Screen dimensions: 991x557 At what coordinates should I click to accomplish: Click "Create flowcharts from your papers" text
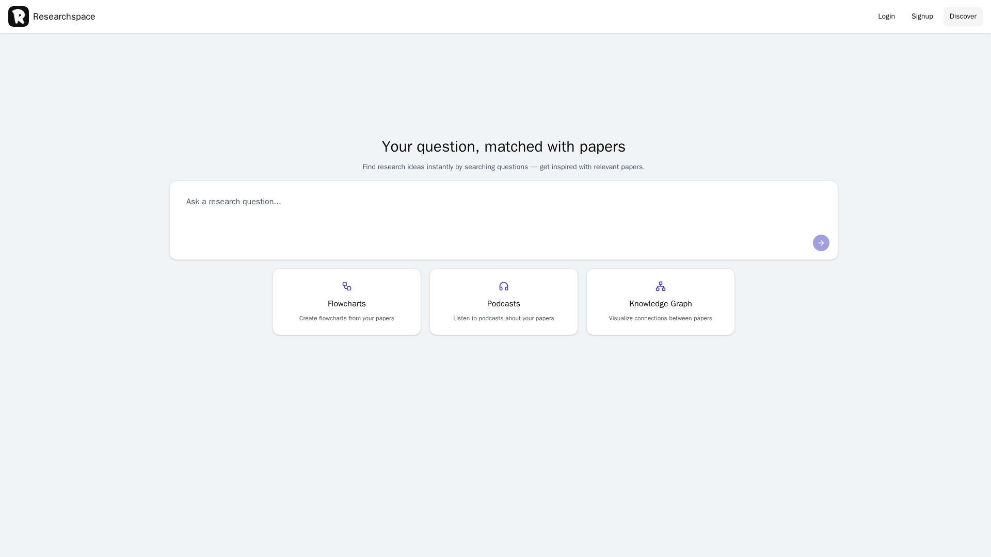tap(347, 318)
